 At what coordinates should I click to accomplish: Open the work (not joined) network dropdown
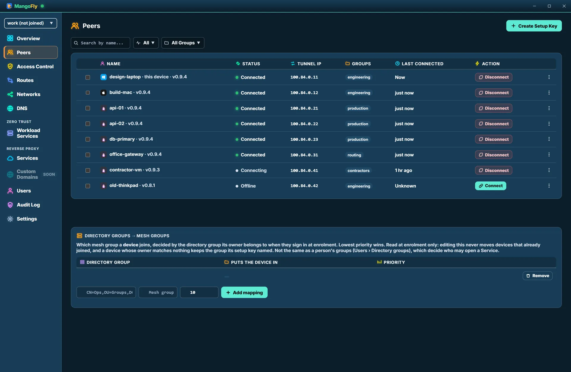click(31, 23)
